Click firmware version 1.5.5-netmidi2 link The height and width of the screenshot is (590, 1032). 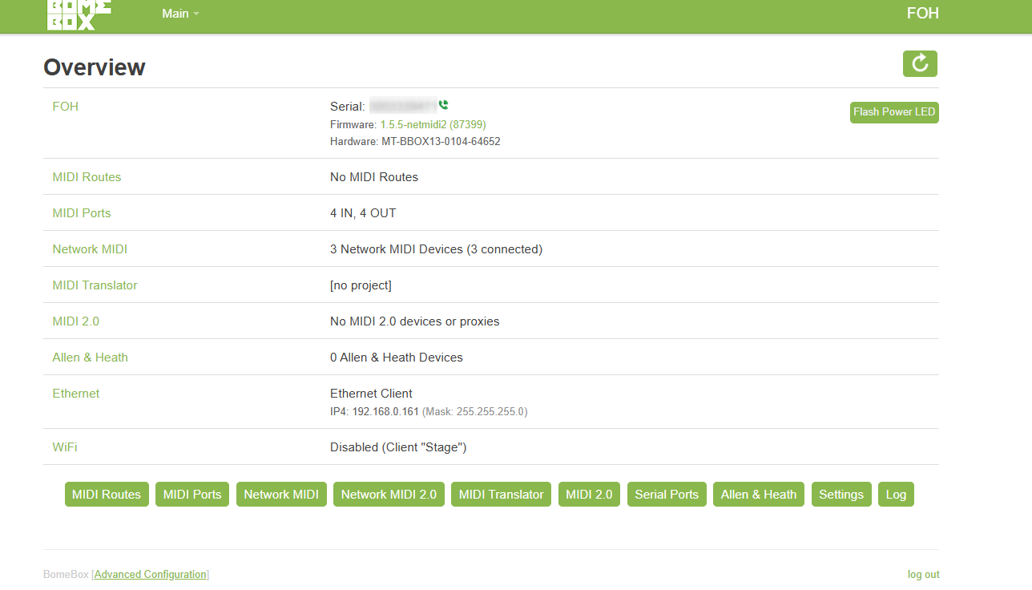pos(433,124)
